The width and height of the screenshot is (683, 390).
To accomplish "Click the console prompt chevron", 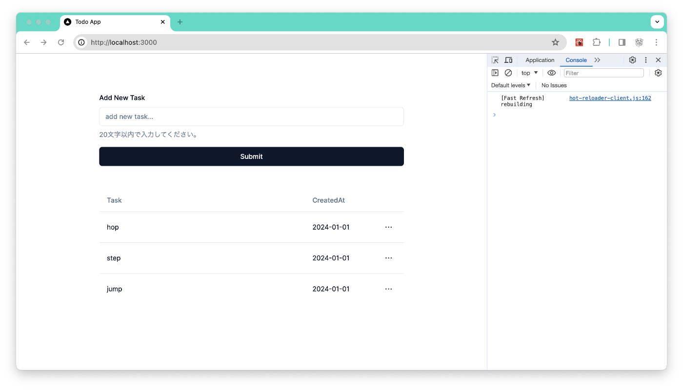I will 494,115.
